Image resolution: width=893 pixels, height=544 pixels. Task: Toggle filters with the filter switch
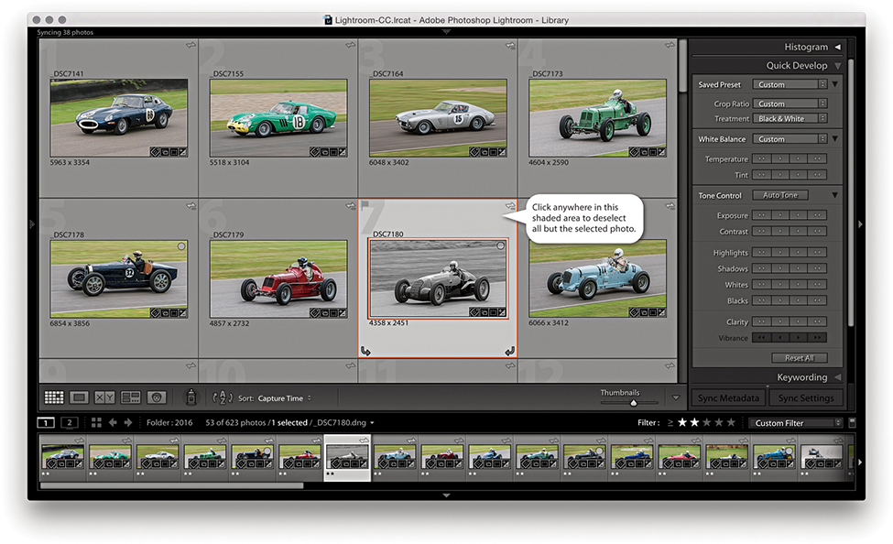tap(852, 422)
